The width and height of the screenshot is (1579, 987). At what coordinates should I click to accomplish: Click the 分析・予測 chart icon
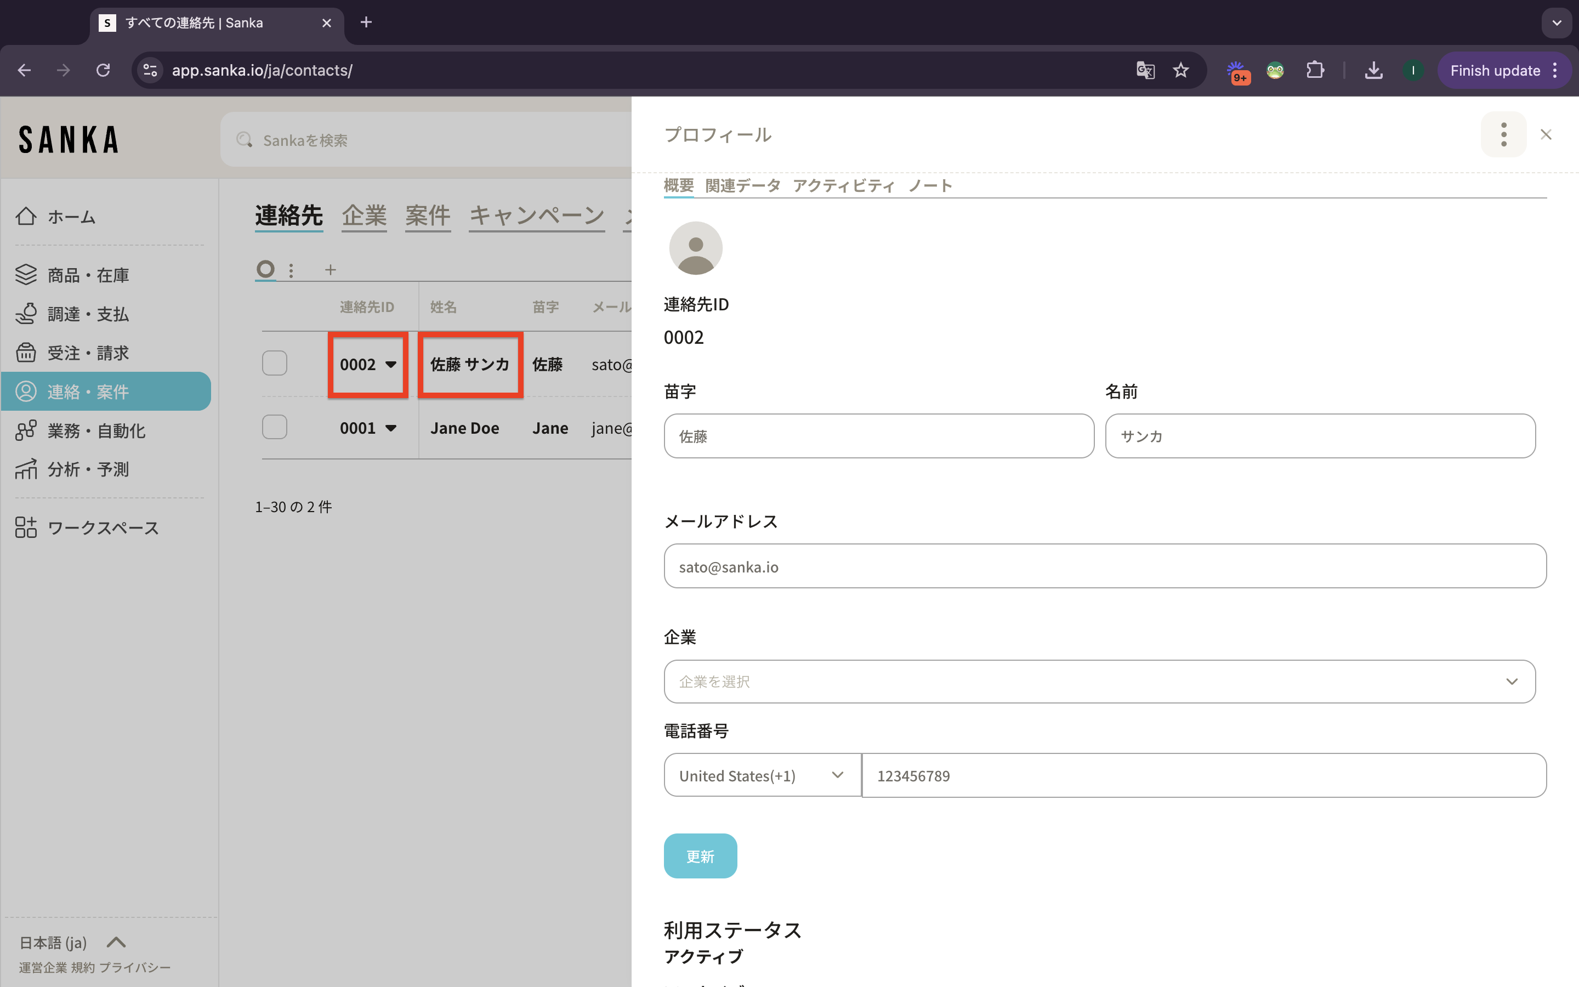coord(26,469)
